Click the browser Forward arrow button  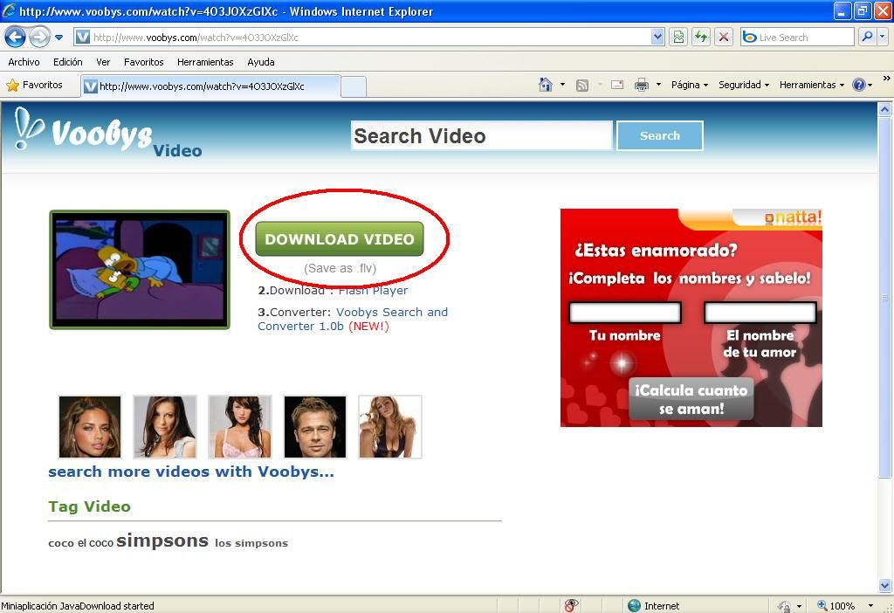39,38
